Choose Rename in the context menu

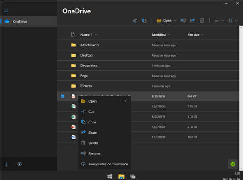(x=105, y=153)
